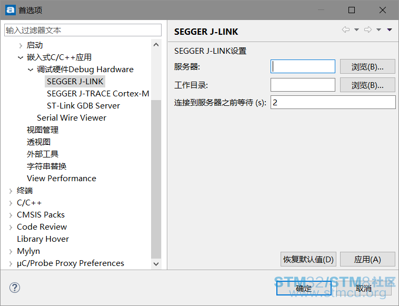Open Serial Wire Viewer preferences

click(x=72, y=118)
